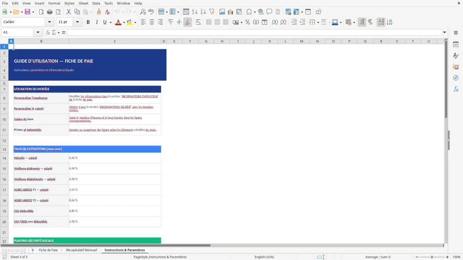Insert an image with the Insert Image icon
Screen dimensions: 463x260
[x=222, y=12]
